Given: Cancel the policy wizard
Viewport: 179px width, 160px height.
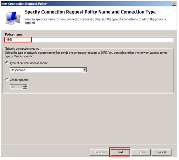Looking at the screenshot, I should point(161,152).
